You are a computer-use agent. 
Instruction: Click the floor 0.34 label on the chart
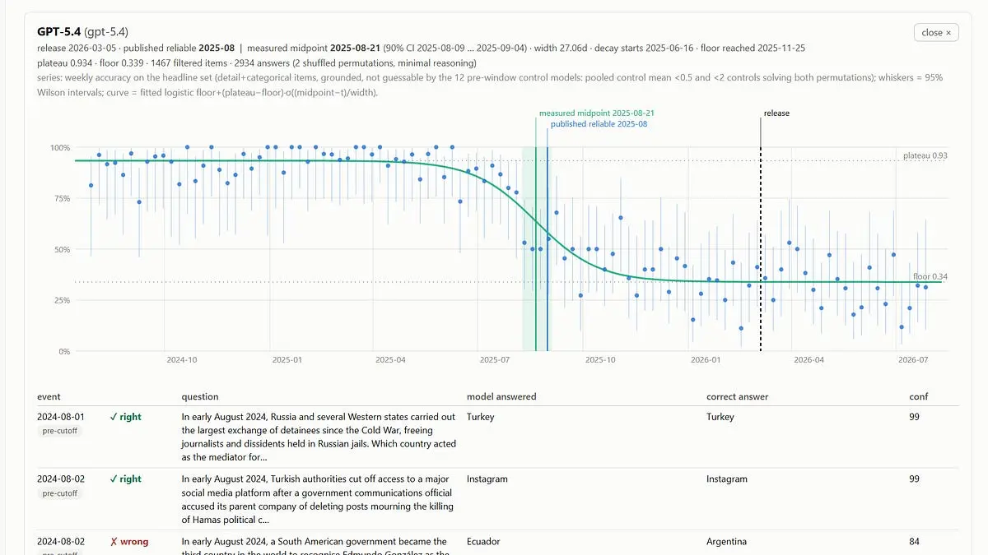coord(930,276)
